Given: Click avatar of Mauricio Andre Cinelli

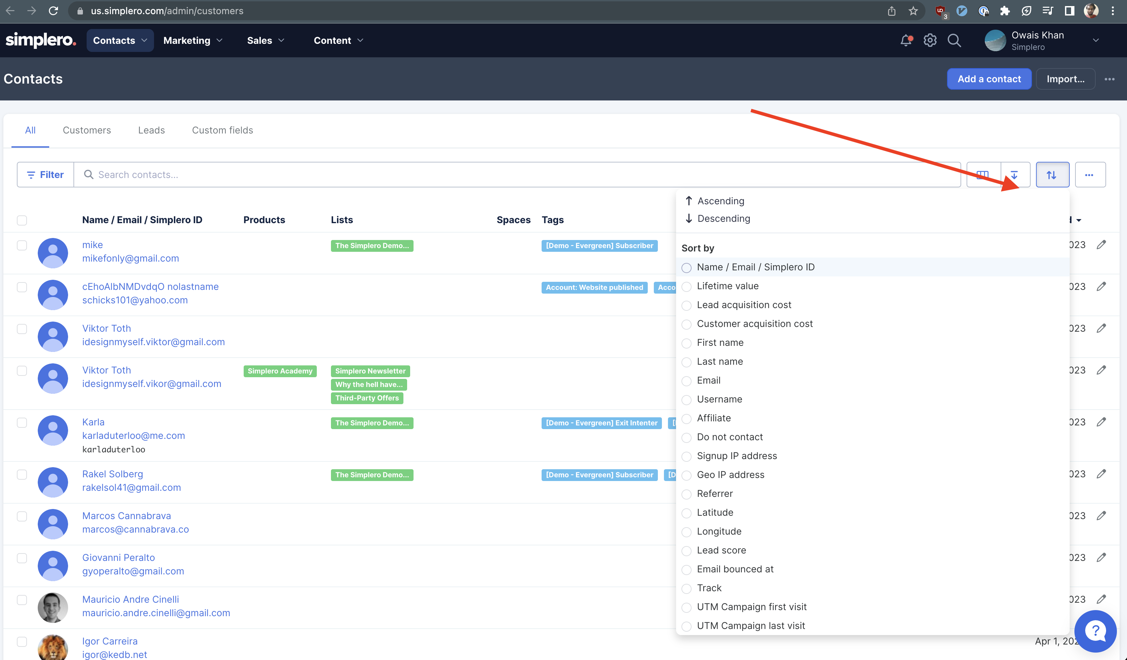Looking at the screenshot, I should (53, 608).
